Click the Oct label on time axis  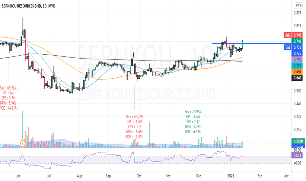139,176
